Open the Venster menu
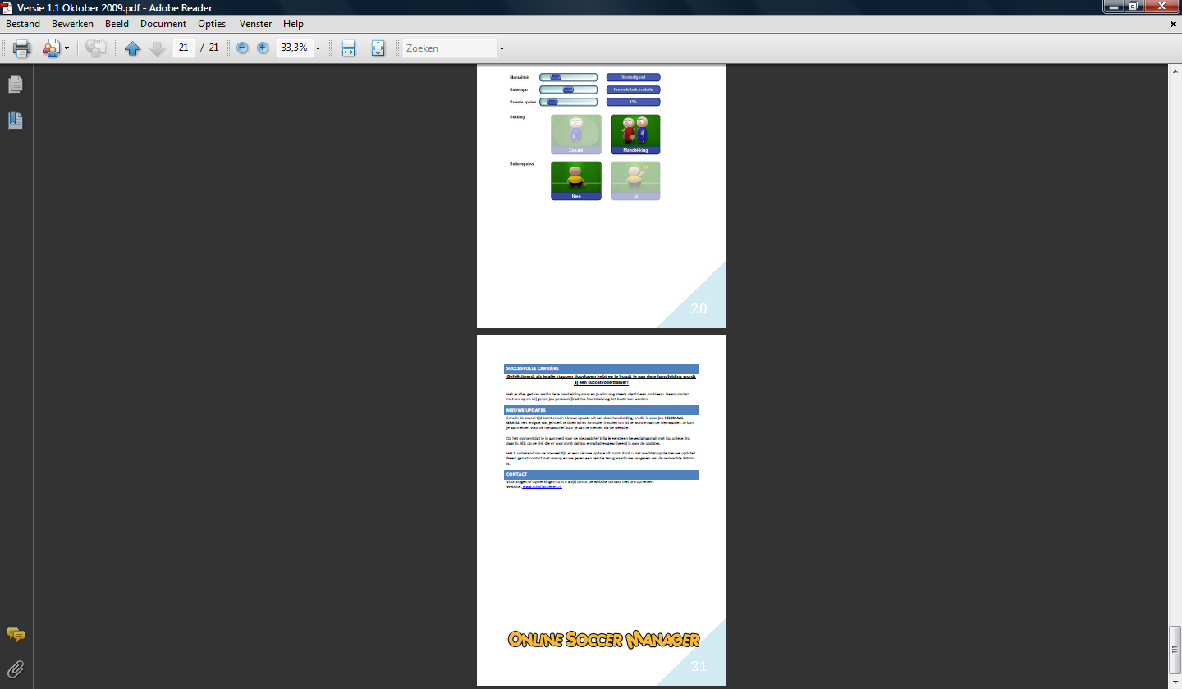The width and height of the screenshot is (1182, 689). [256, 24]
